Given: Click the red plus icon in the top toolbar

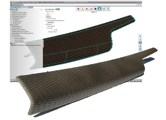Looking at the screenshot, I should point(78,9).
